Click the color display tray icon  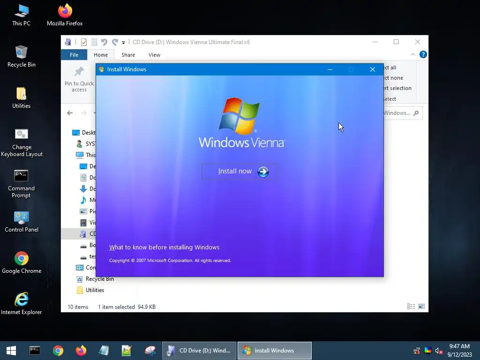(x=428, y=351)
